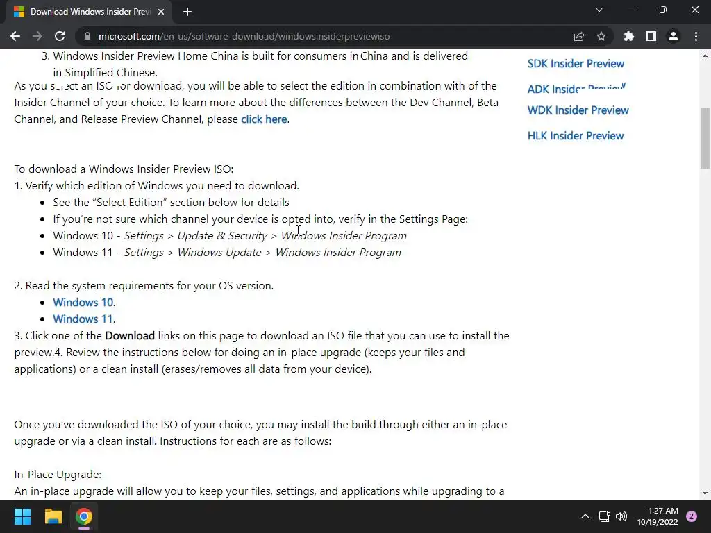
Task: Open the Extensions puzzle icon
Action: tap(628, 36)
